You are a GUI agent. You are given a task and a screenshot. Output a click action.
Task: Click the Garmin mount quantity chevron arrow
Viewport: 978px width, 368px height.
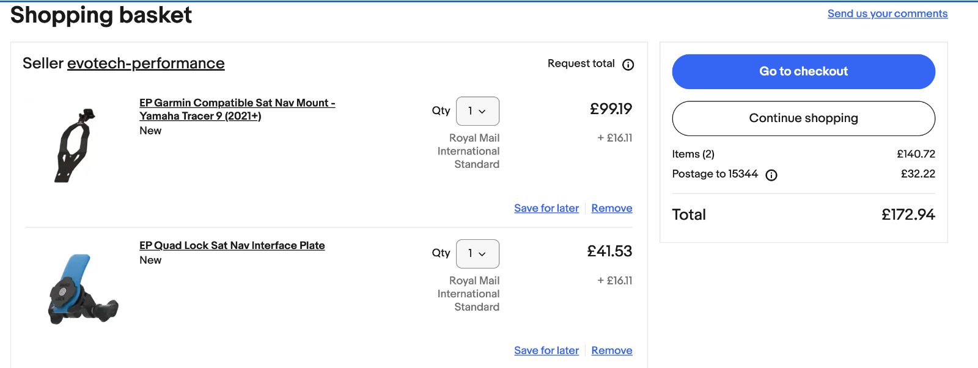tap(482, 112)
